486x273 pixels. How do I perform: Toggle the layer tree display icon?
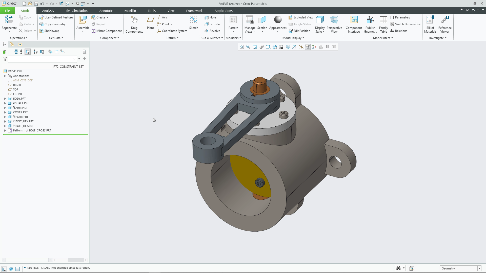click(x=56, y=52)
